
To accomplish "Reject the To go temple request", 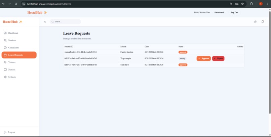I will [x=218, y=58].
